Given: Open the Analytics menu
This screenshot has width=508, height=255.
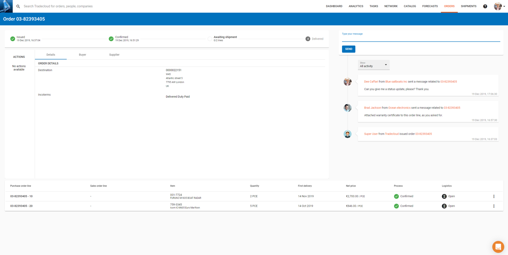Looking at the screenshot, I should tap(356, 6).
